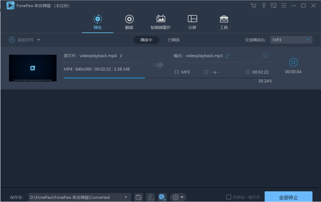The height and width of the screenshot is (202, 321).
Task: Expand the 添加文件 dropdown arrow
Action: pos(38,40)
